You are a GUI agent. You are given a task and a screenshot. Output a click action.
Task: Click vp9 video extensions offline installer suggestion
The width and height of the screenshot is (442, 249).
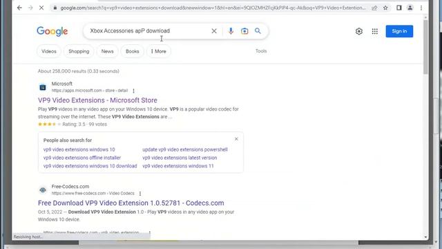tap(82, 158)
